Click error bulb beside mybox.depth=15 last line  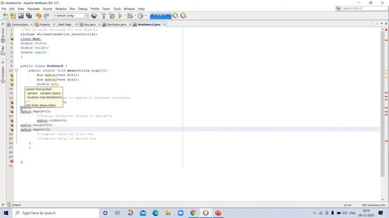click(x=12, y=130)
